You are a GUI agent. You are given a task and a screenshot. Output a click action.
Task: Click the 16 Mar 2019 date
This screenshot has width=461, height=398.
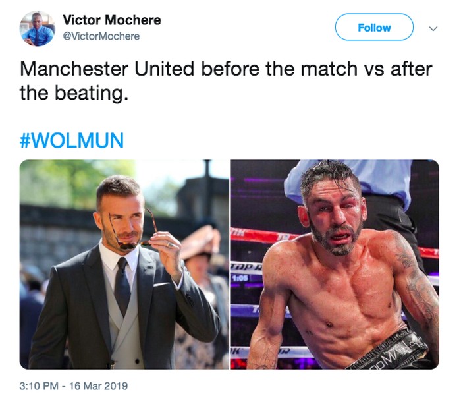[x=101, y=385]
